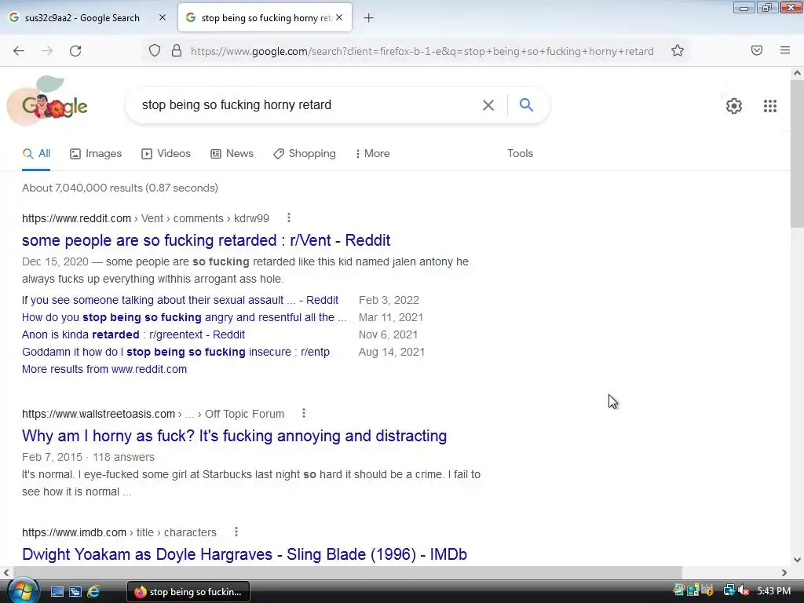Click the forward navigation arrow
Viewport: 804px width, 603px height.
point(47,51)
